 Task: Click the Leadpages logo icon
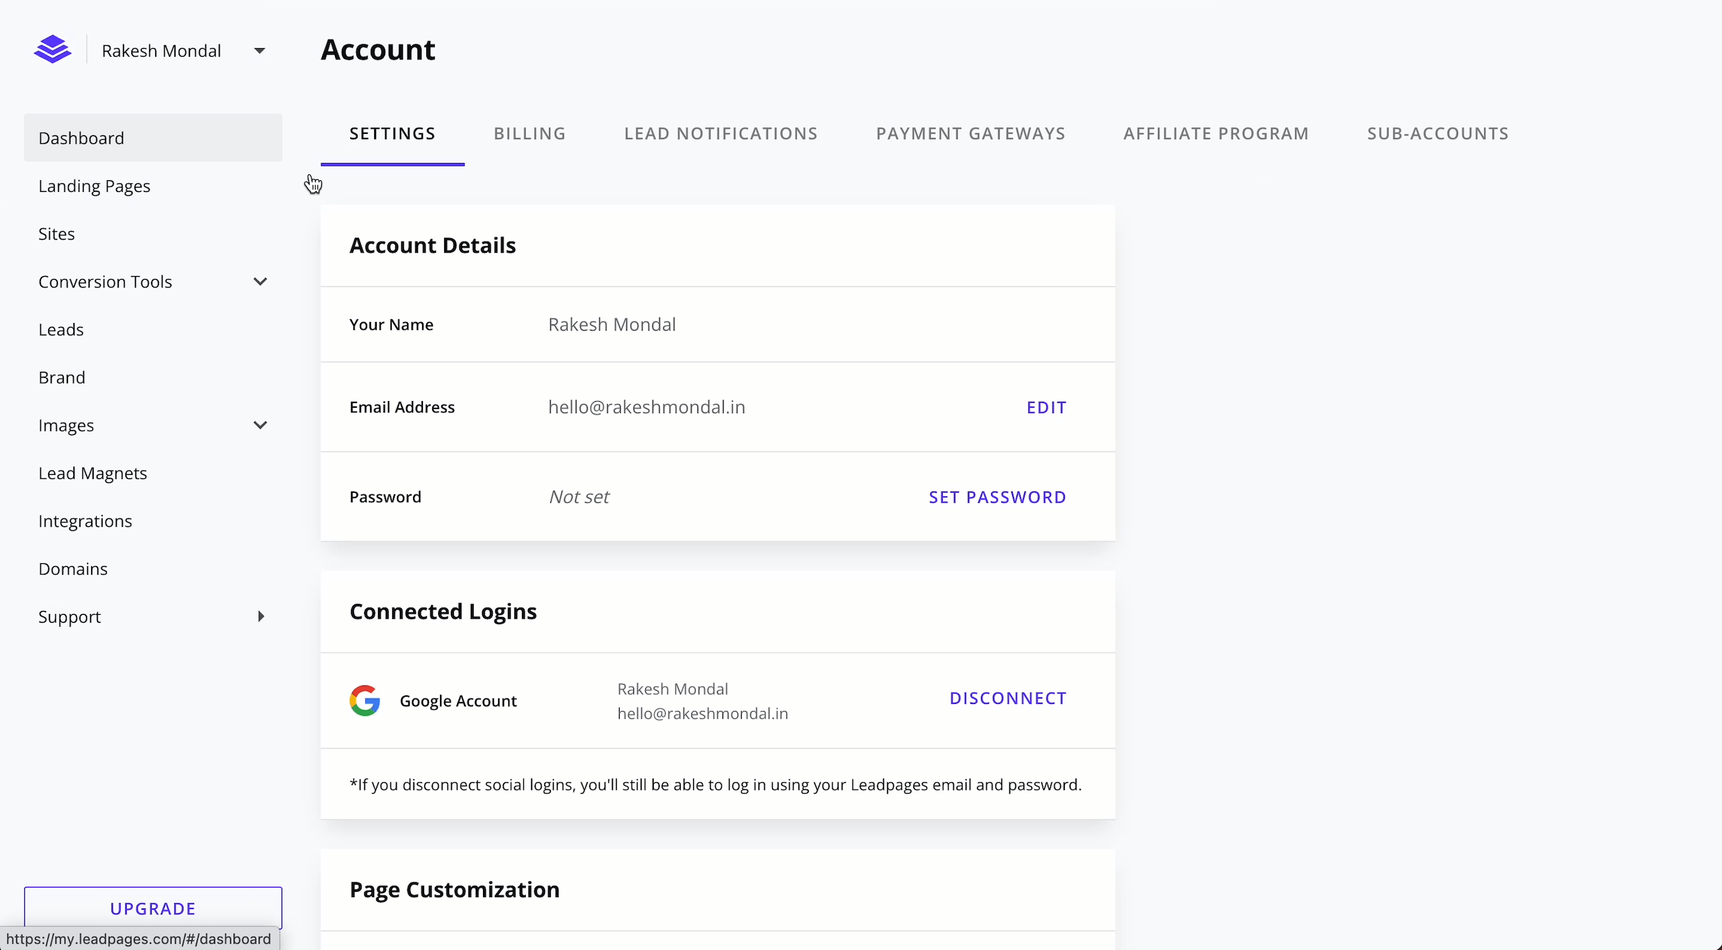pos(52,50)
